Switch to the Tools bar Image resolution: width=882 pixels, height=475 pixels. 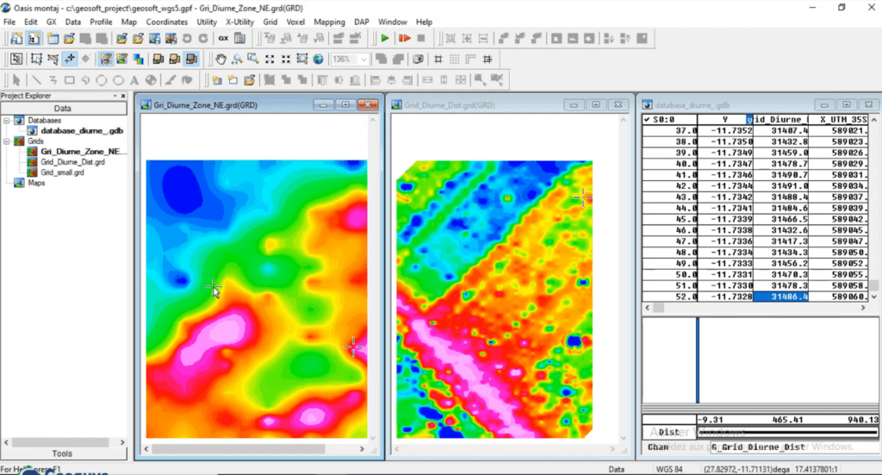tap(62, 453)
